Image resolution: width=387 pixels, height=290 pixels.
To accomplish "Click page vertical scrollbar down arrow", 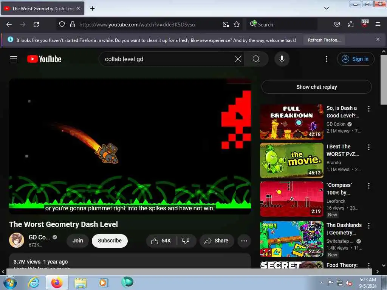I will point(384,265).
